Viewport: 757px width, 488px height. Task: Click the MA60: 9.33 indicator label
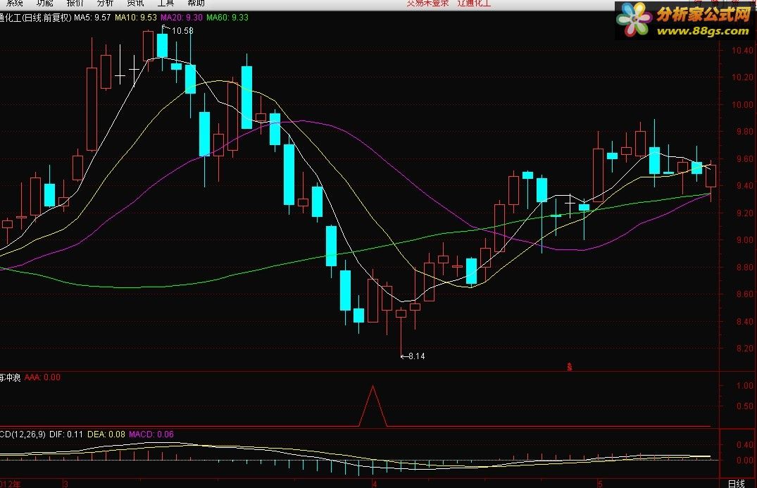click(x=227, y=18)
